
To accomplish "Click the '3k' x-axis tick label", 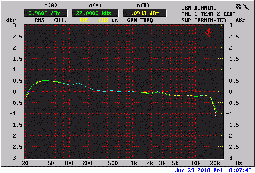I will (x=162, y=163).
